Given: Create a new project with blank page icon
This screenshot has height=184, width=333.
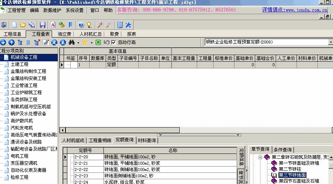Looking at the screenshot, I should coord(15,25).
